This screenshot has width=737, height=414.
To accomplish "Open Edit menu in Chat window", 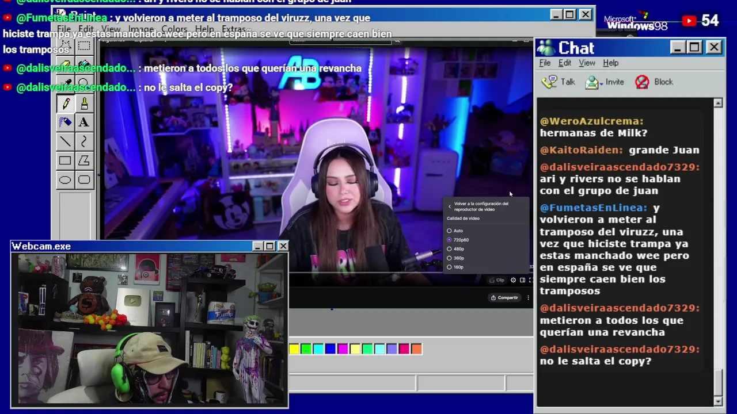I will click(x=565, y=63).
